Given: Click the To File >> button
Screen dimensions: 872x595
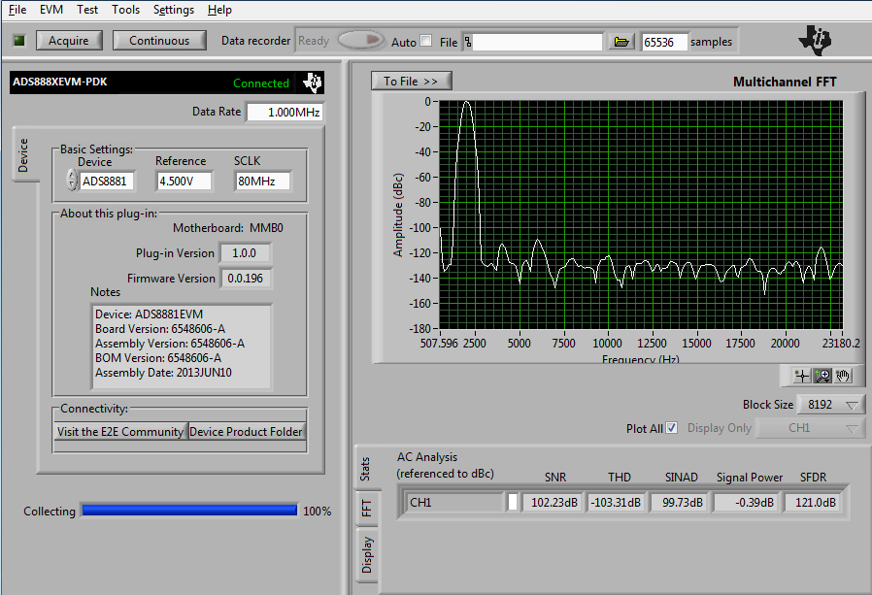Looking at the screenshot, I should (x=411, y=82).
